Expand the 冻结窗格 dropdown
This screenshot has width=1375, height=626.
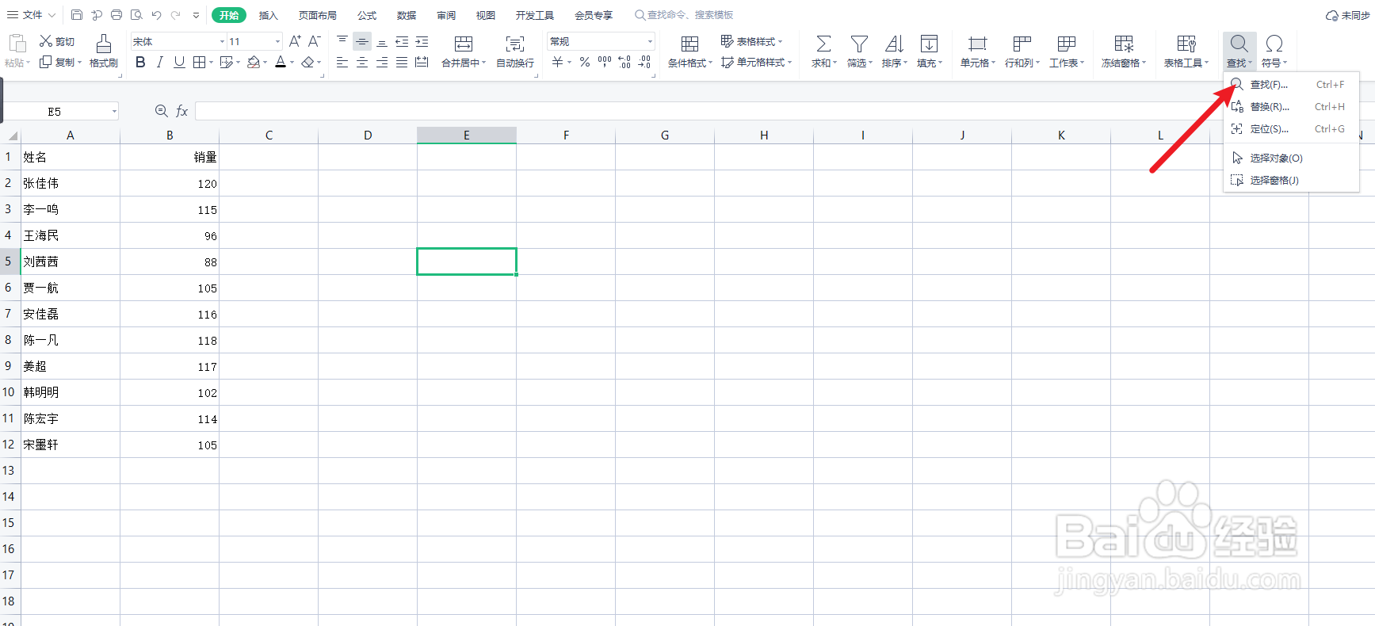click(1144, 63)
